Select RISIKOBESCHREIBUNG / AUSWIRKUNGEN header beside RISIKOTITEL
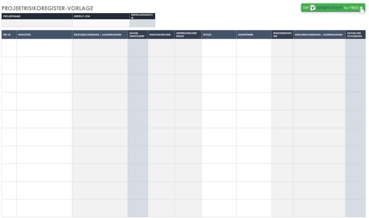369x218 pixels. click(x=100, y=35)
